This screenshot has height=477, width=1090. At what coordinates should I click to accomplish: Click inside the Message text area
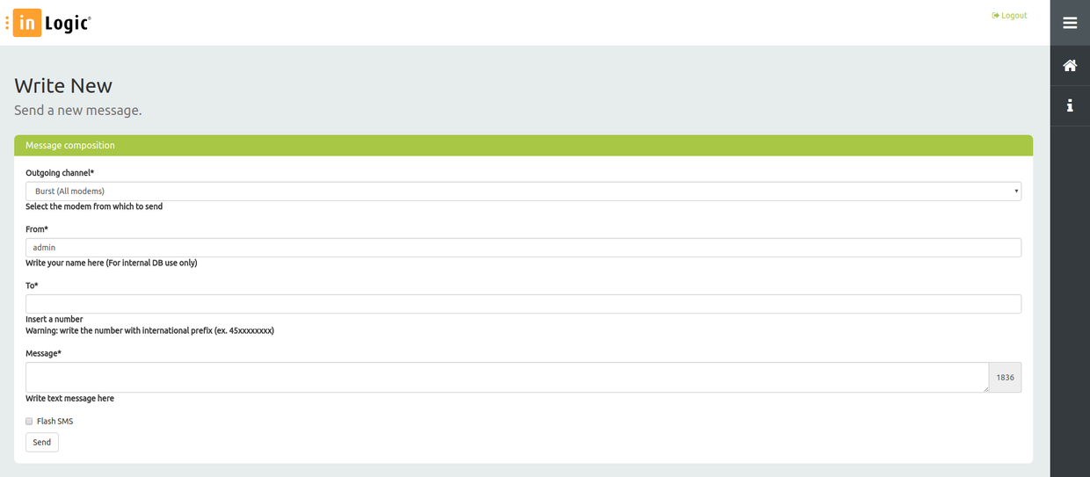click(506, 377)
